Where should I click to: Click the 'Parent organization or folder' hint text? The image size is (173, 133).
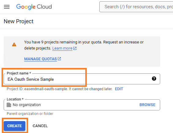30,114
